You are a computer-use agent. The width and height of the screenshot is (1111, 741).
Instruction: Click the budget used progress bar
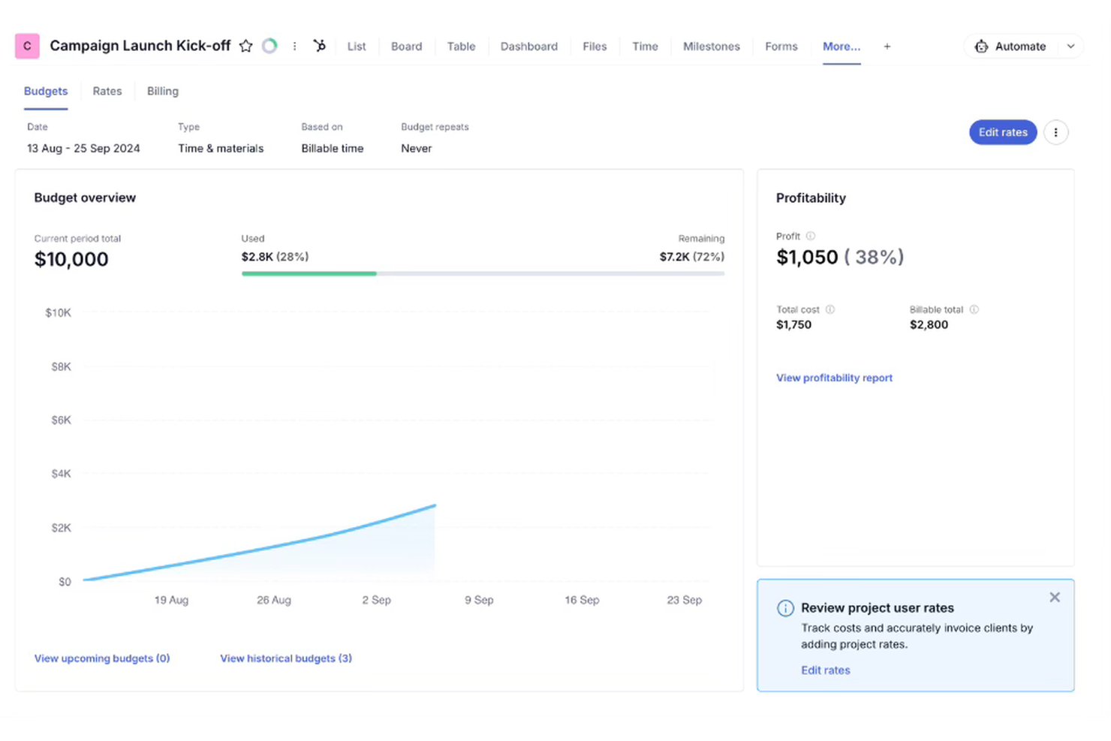pos(483,274)
